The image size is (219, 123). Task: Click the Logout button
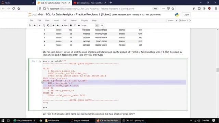(186, 15)
